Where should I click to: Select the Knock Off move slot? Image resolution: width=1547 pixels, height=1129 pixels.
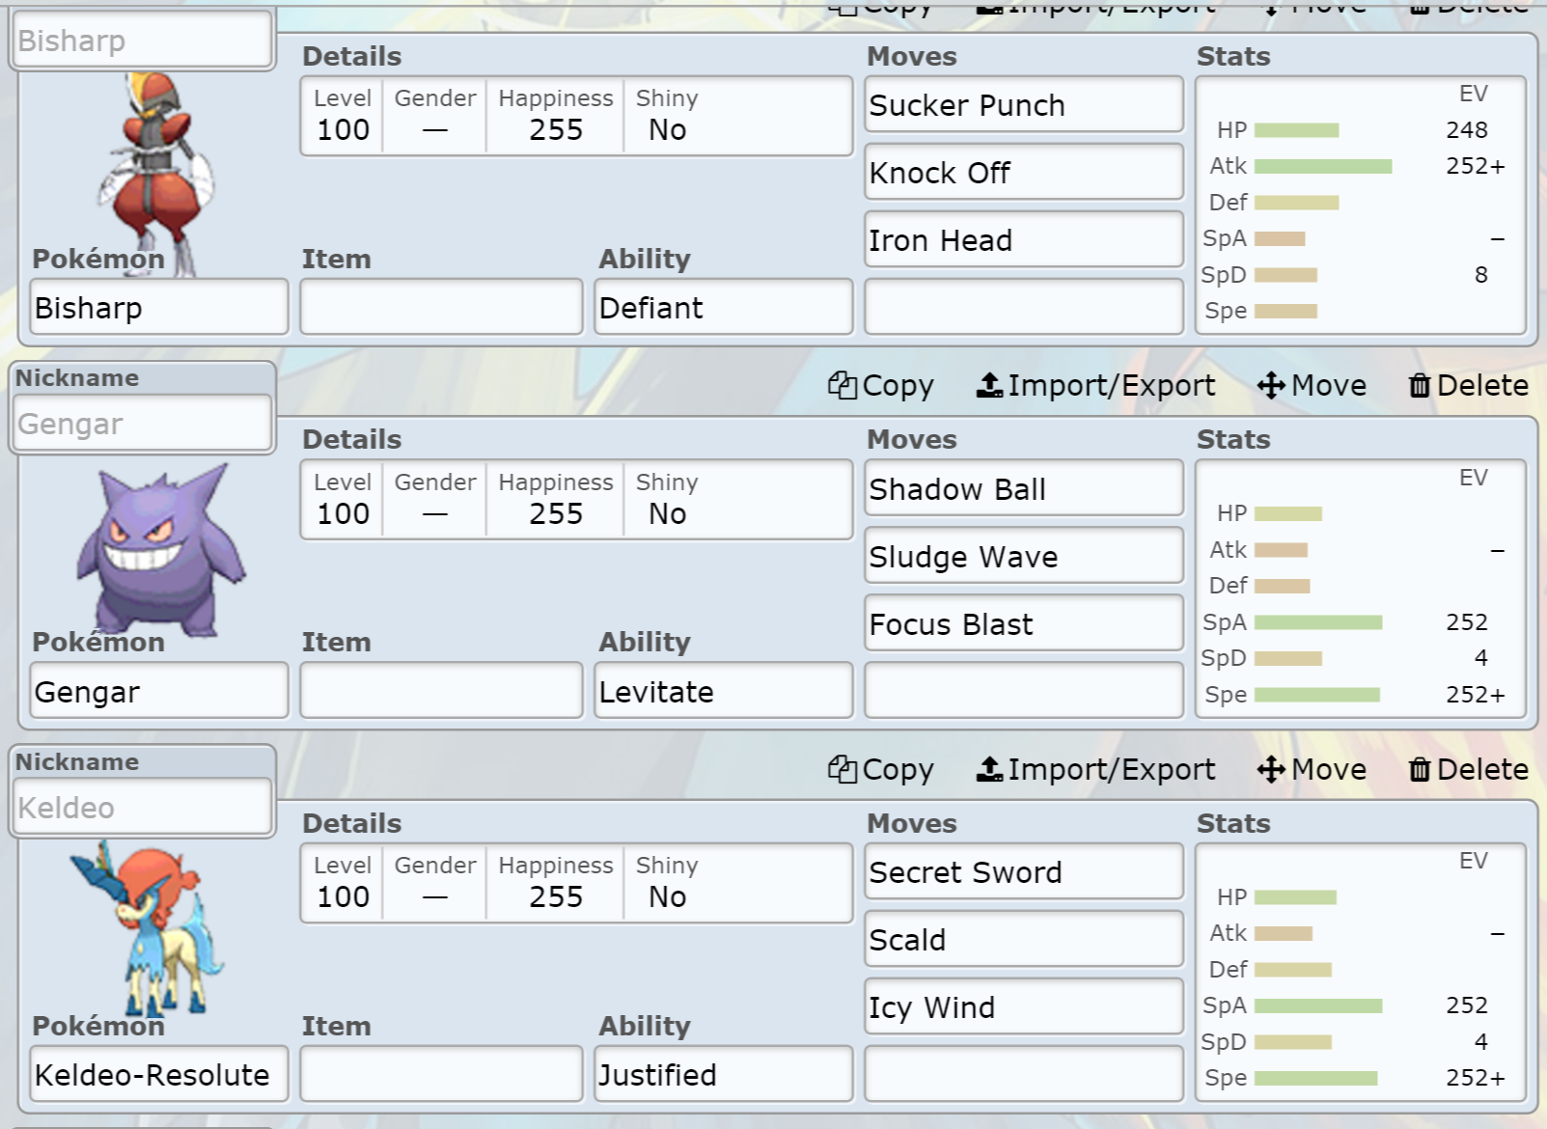click(x=1024, y=172)
